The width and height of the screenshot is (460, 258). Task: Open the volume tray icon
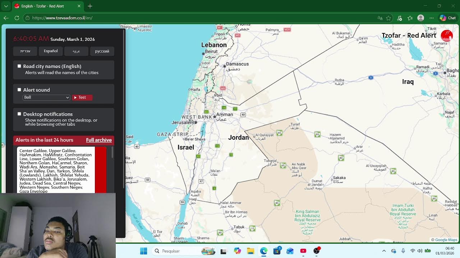pyautogui.click(x=420, y=251)
